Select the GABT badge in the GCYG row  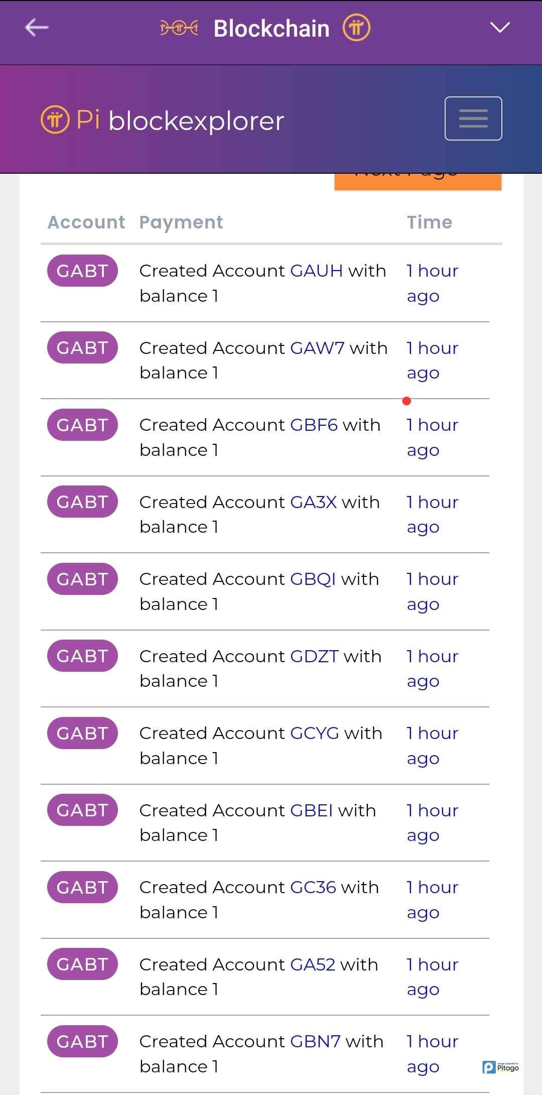click(82, 733)
